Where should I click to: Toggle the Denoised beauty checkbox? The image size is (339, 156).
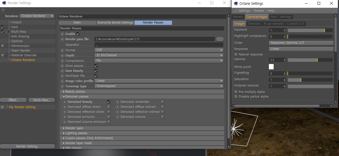[x=109, y=102]
